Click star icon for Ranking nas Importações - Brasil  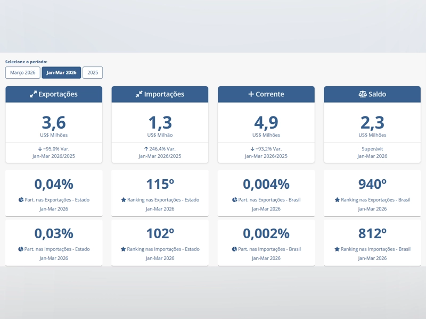point(337,249)
